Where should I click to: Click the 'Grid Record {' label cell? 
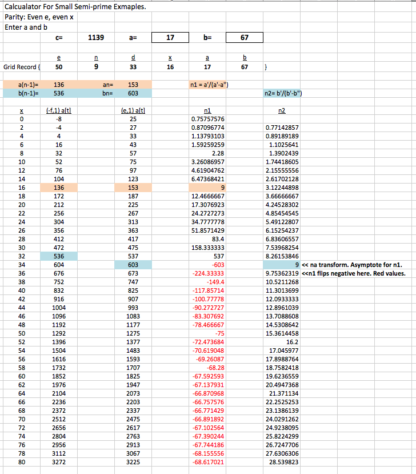[x=22, y=67]
